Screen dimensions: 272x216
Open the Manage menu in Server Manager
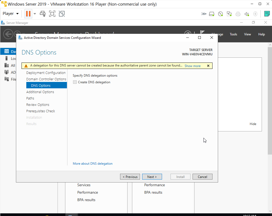pyautogui.click(x=220, y=34)
